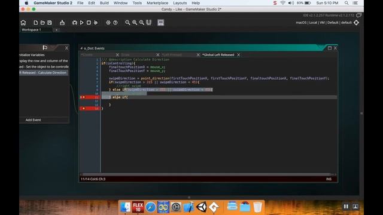The height and width of the screenshot is (215, 383).
Task: Open the Apple menu
Action: (26, 3)
